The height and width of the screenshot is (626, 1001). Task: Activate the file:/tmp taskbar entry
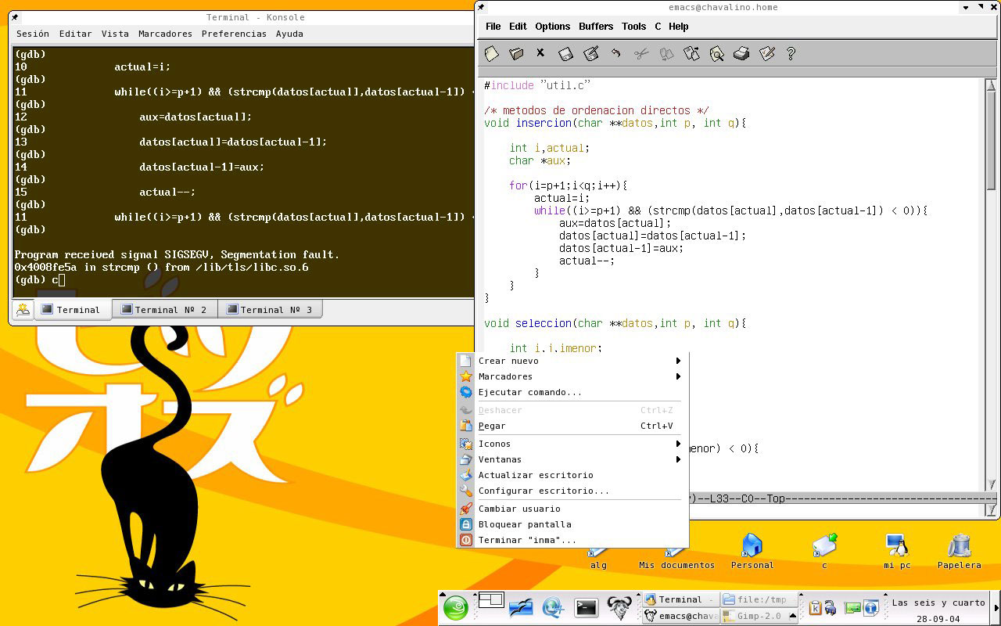click(759, 599)
